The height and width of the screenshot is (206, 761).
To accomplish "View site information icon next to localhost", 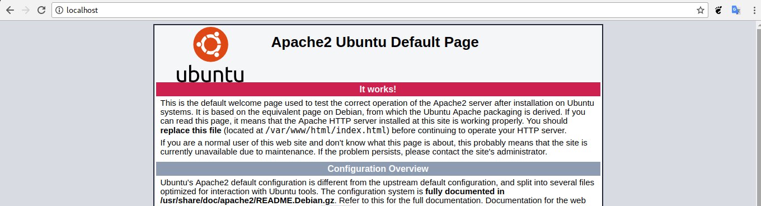I will click(60, 10).
